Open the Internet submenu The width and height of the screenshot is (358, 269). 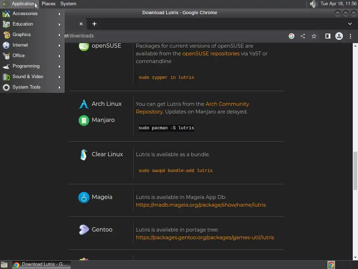pos(32,45)
